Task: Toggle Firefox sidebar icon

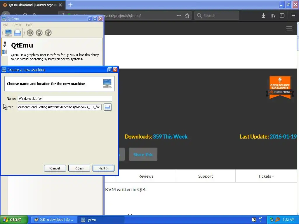Action: tap(282, 16)
